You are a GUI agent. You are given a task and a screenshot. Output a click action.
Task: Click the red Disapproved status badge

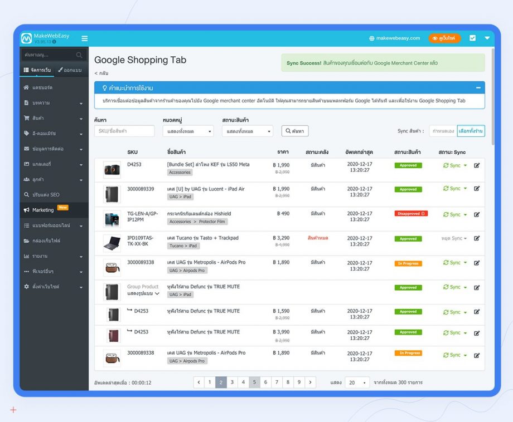pos(411,214)
